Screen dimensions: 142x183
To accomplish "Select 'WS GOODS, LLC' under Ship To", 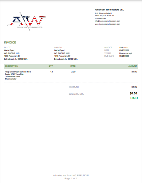I will point(62,53).
